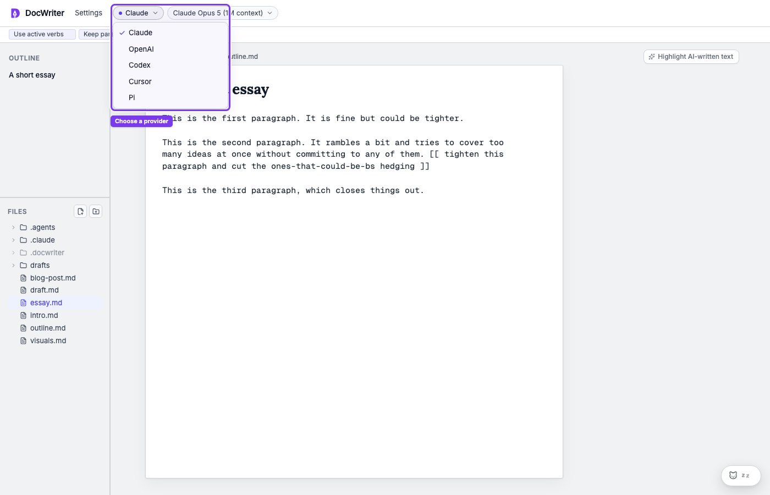
Task: Switch to the outline.md tab
Action: click(244, 57)
